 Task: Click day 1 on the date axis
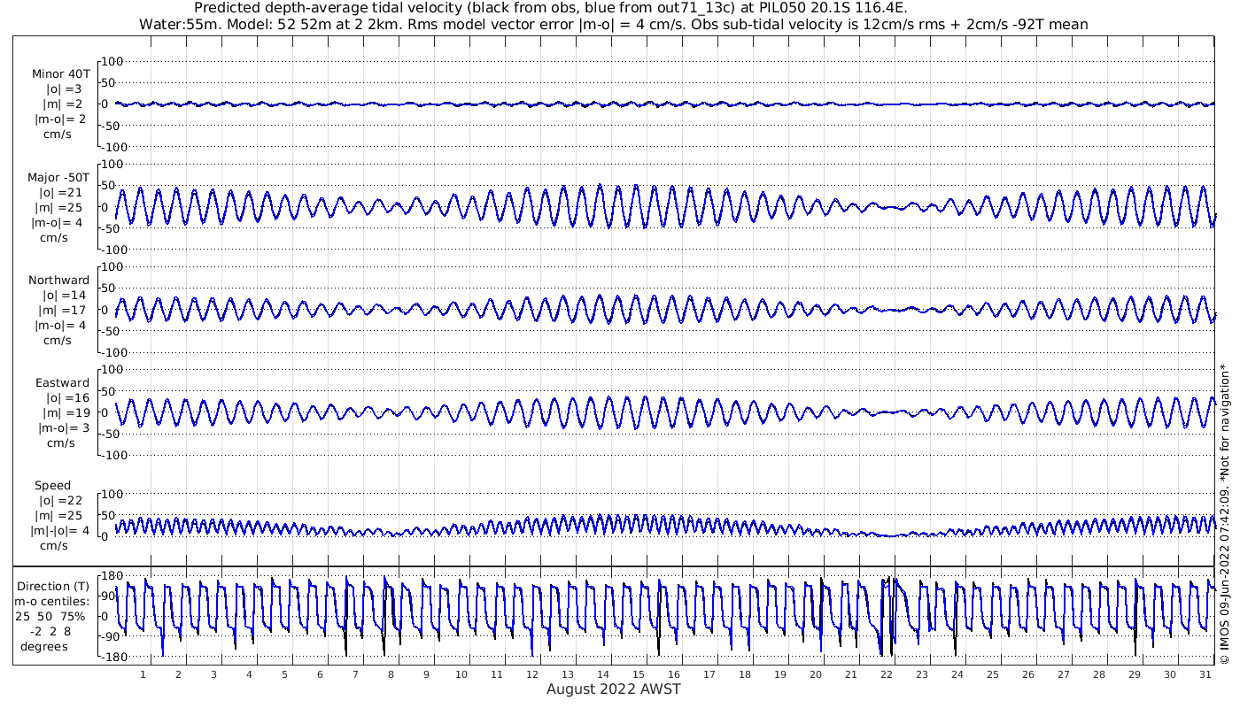143,673
